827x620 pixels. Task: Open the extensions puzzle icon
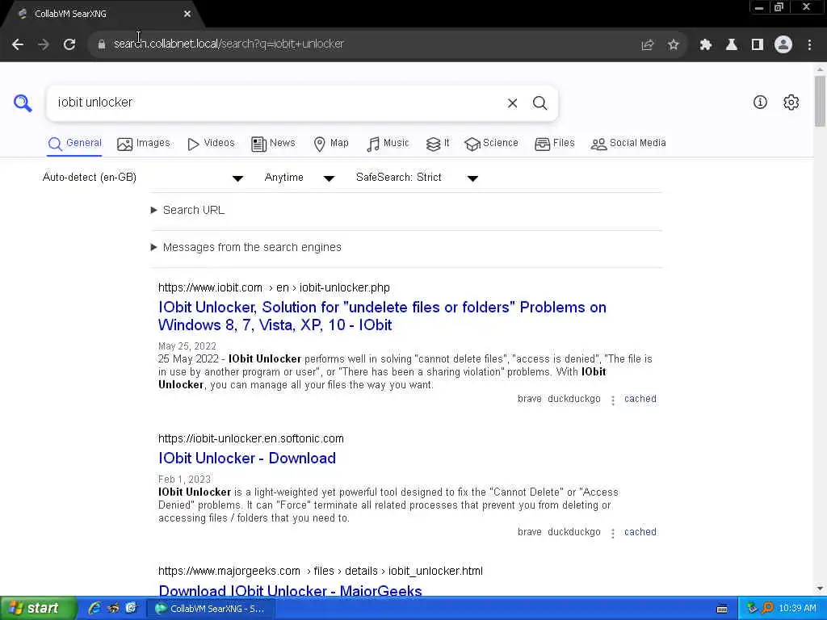706,45
